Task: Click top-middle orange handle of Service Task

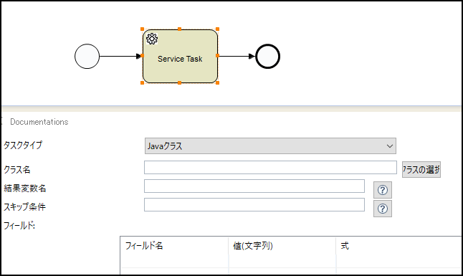Action: click(179, 29)
